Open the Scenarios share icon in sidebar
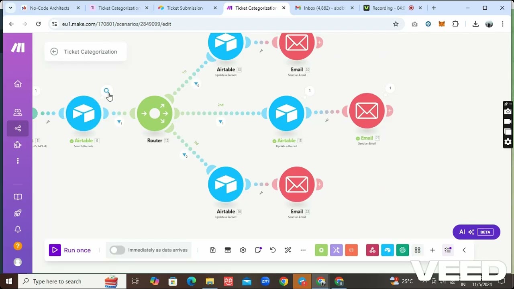Viewport: 514px width, 289px height. pos(18,128)
